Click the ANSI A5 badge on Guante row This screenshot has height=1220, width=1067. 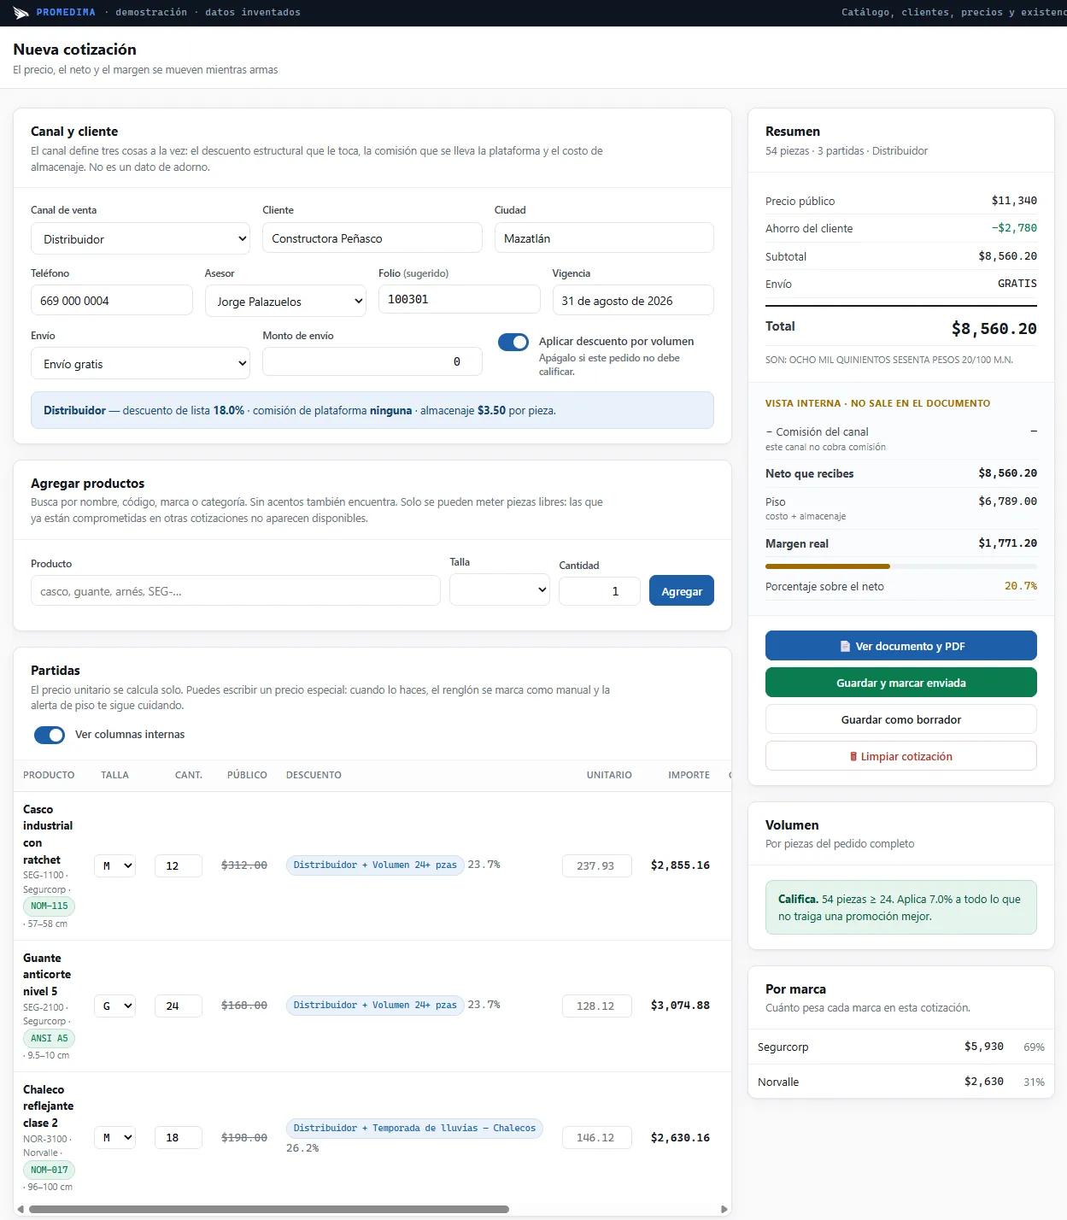[49, 1038]
